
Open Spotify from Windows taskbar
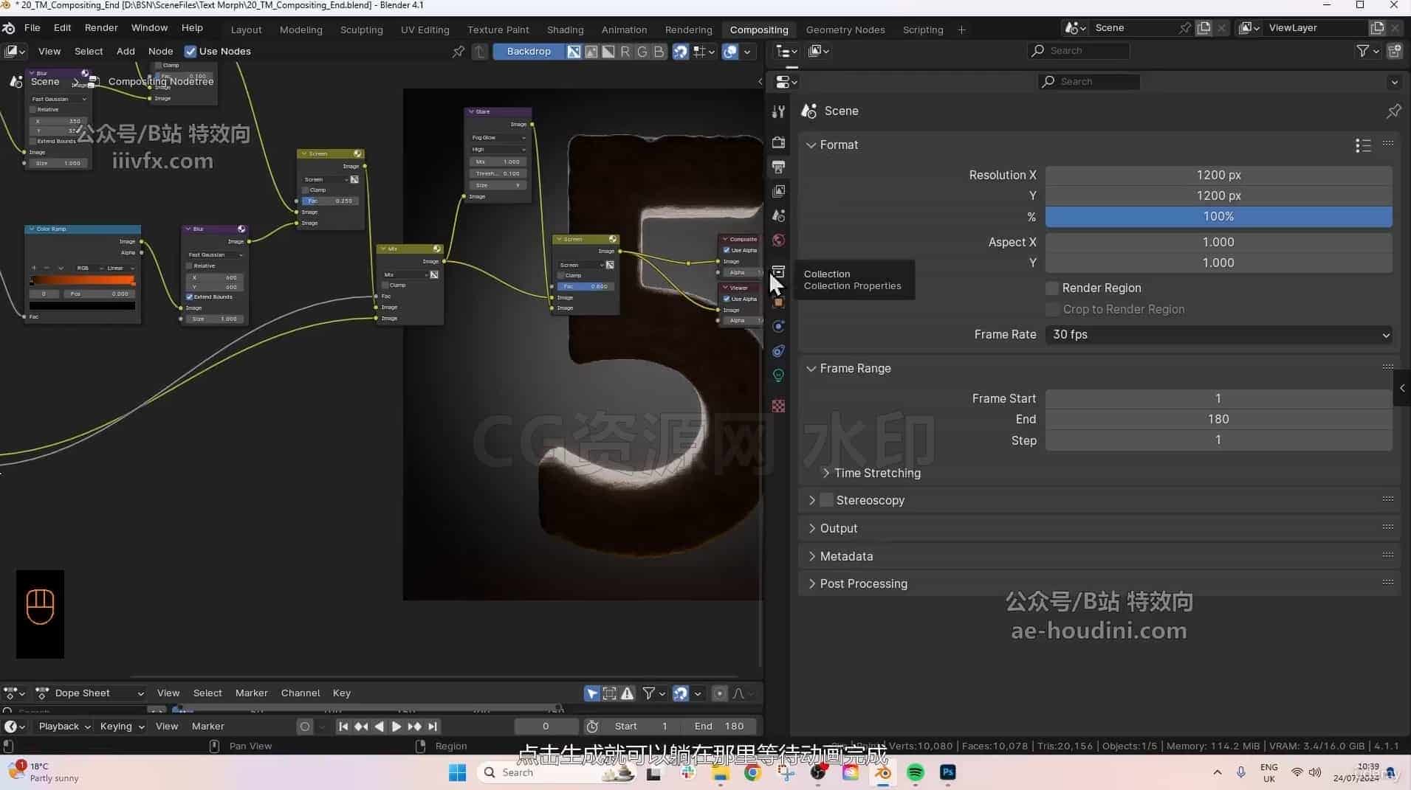916,773
